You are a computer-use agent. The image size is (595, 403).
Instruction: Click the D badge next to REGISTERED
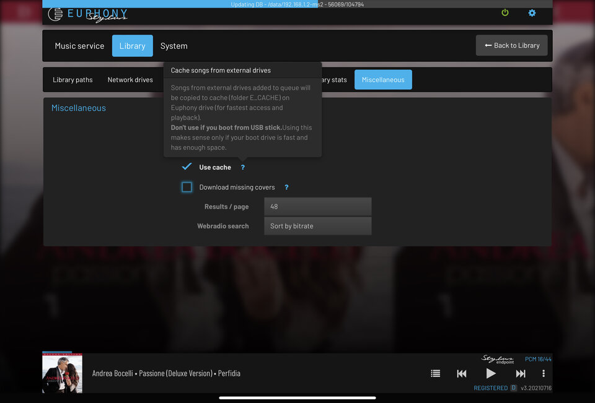click(513, 388)
